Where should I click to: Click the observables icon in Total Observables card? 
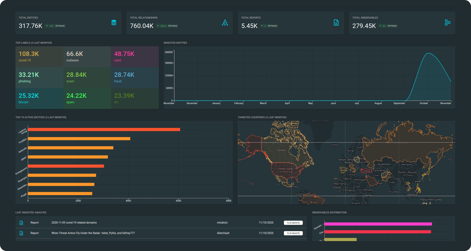447,23
